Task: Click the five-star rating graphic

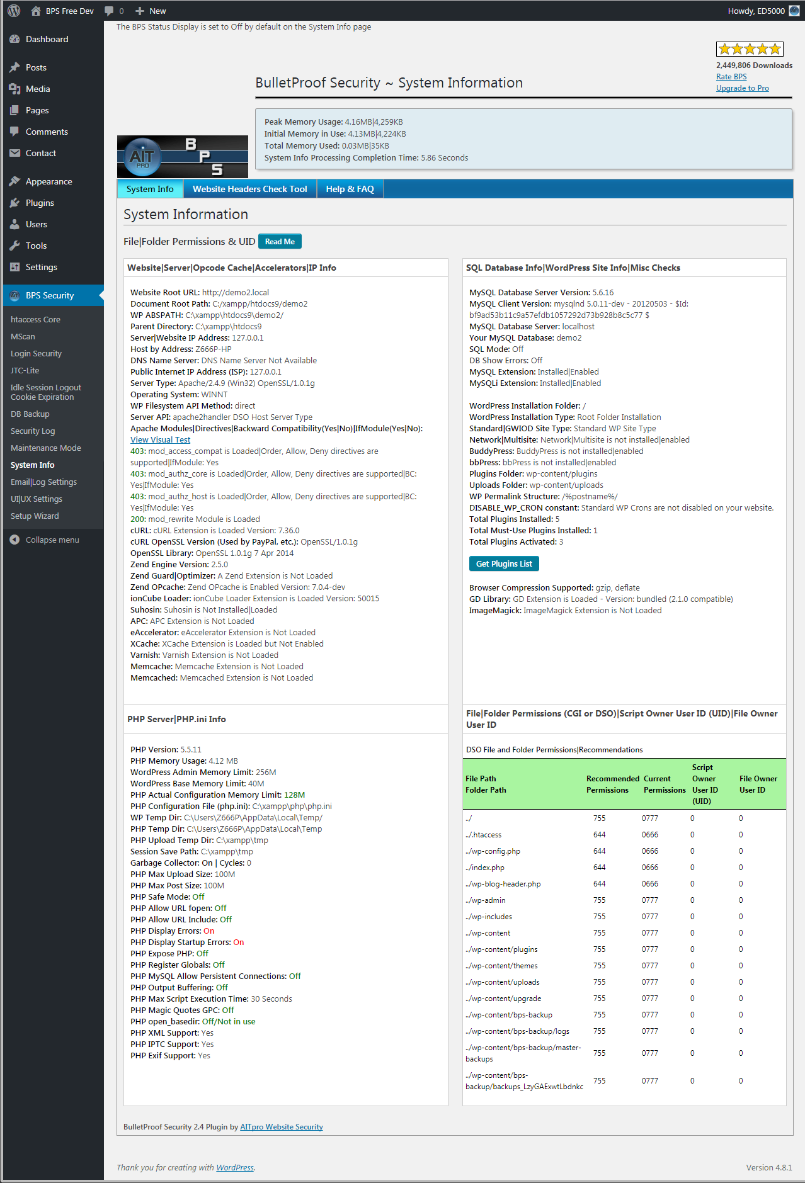Action: click(x=750, y=49)
